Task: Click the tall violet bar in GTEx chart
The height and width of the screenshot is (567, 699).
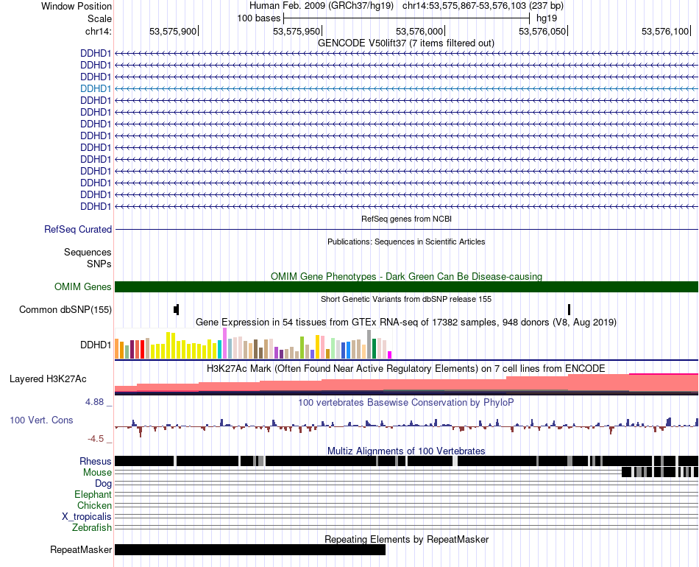Action: pyautogui.click(x=224, y=343)
